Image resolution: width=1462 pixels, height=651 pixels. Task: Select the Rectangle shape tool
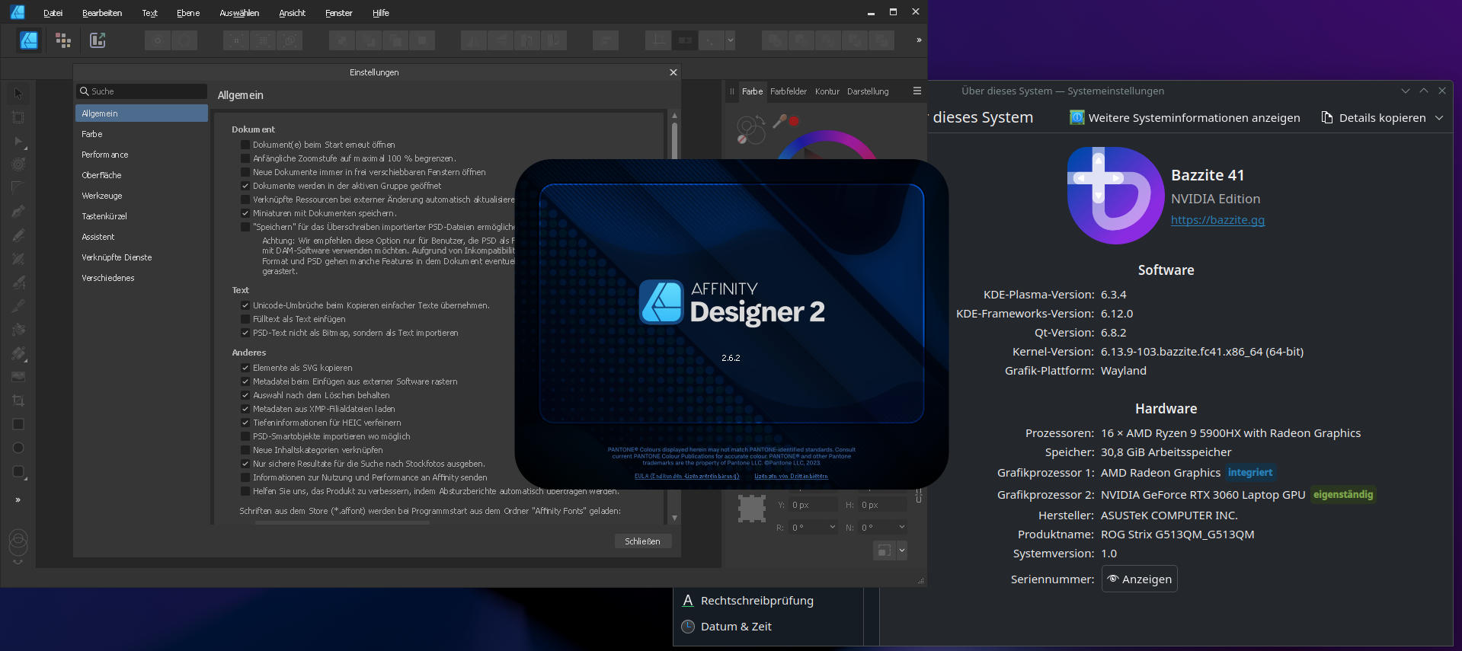pyautogui.click(x=18, y=424)
